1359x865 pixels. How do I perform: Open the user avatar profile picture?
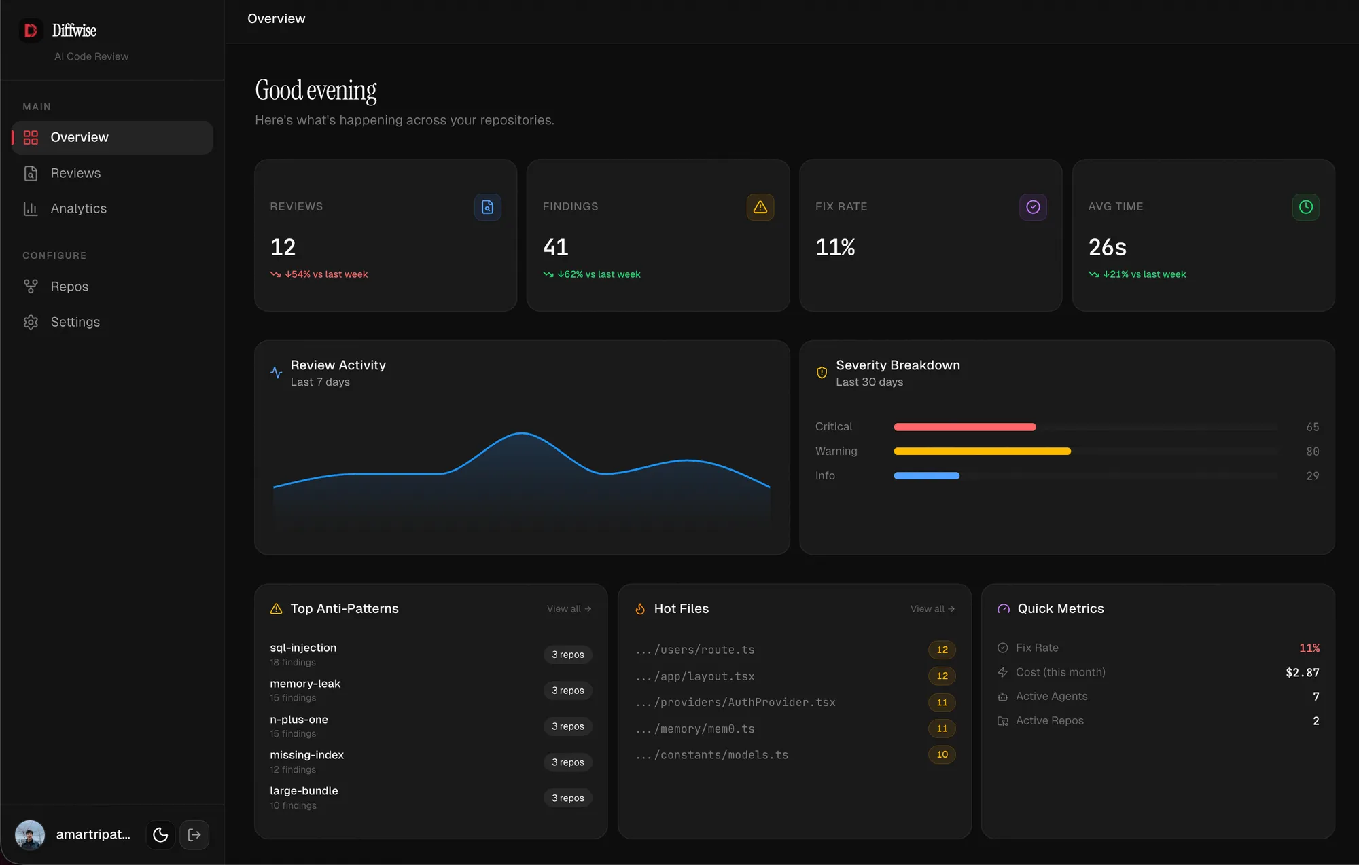(x=30, y=834)
